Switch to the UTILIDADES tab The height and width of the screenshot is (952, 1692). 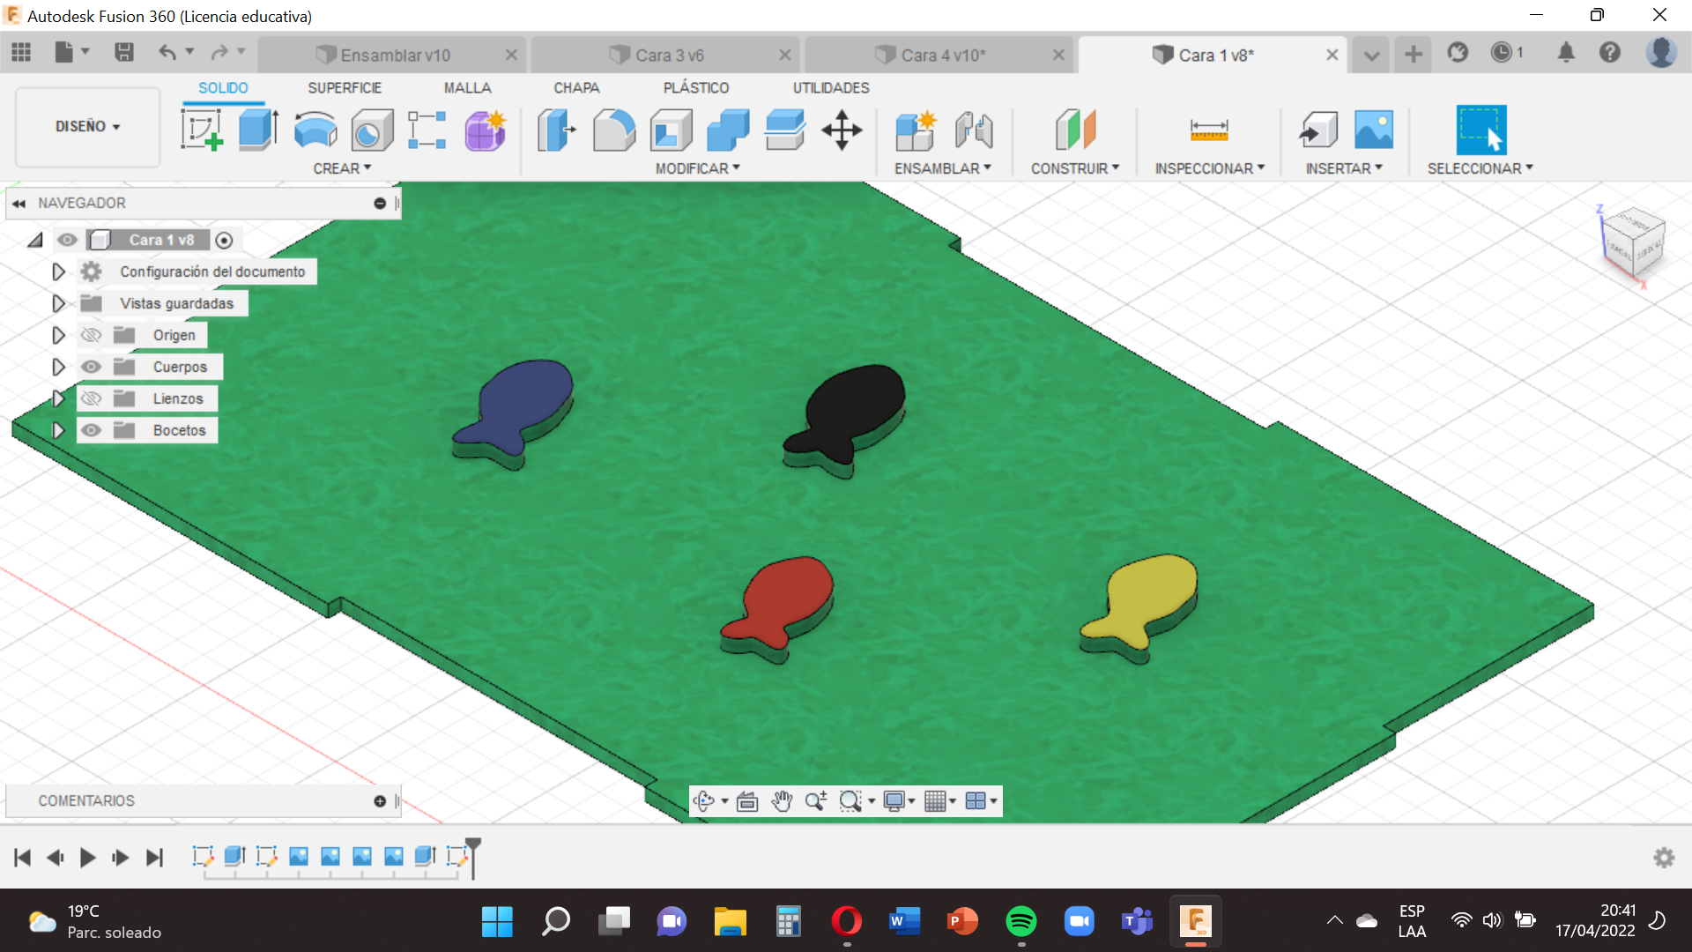click(x=831, y=88)
